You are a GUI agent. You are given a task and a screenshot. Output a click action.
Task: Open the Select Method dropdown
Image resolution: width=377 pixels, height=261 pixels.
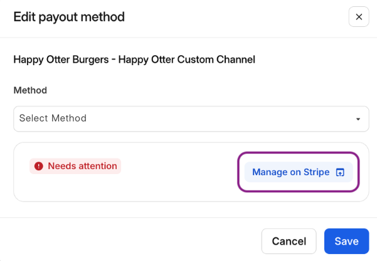pyautogui.click(x=191, y=118)
